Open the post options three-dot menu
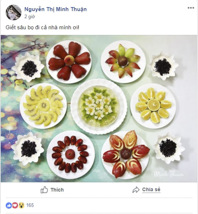 tap(191, 8)
